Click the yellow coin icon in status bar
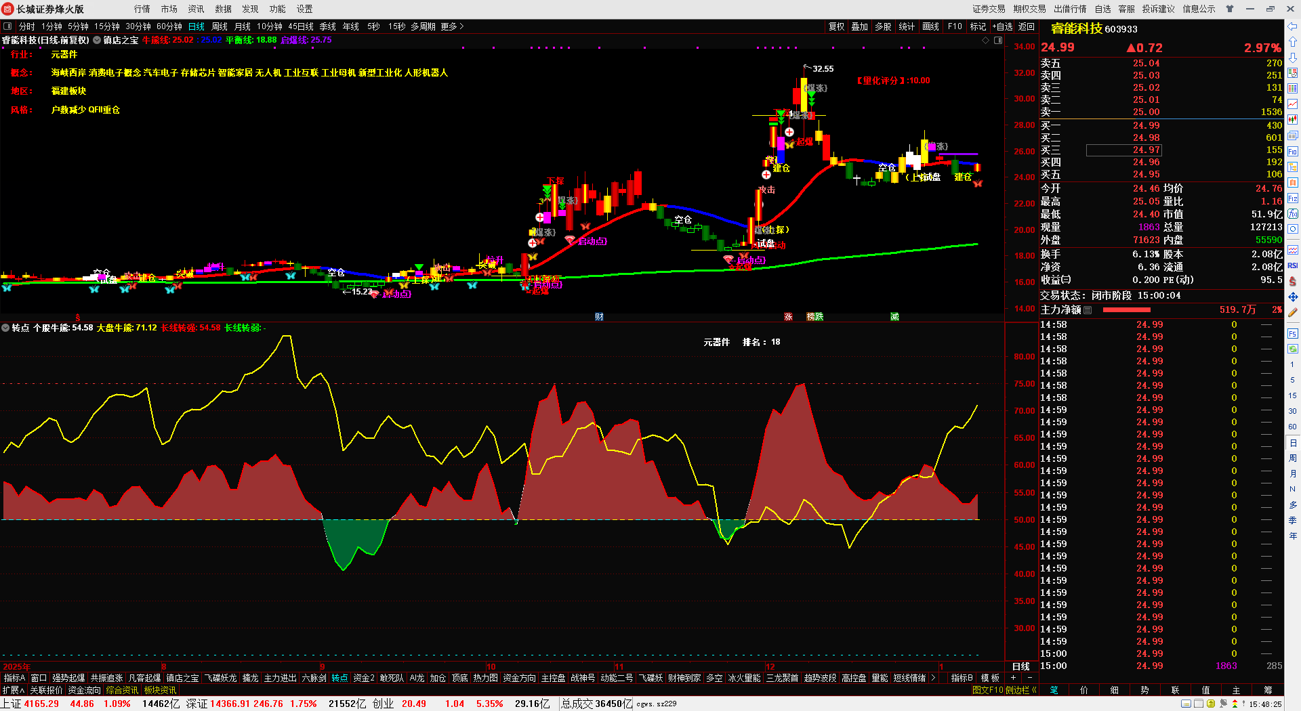 1211,704
